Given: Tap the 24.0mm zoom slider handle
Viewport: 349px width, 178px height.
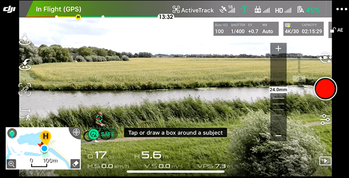Looking at the screenshot, I should point(278,90).
